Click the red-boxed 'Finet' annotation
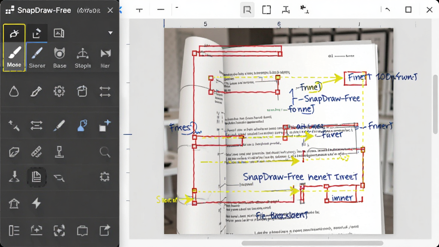 click(x=355, y=78)
